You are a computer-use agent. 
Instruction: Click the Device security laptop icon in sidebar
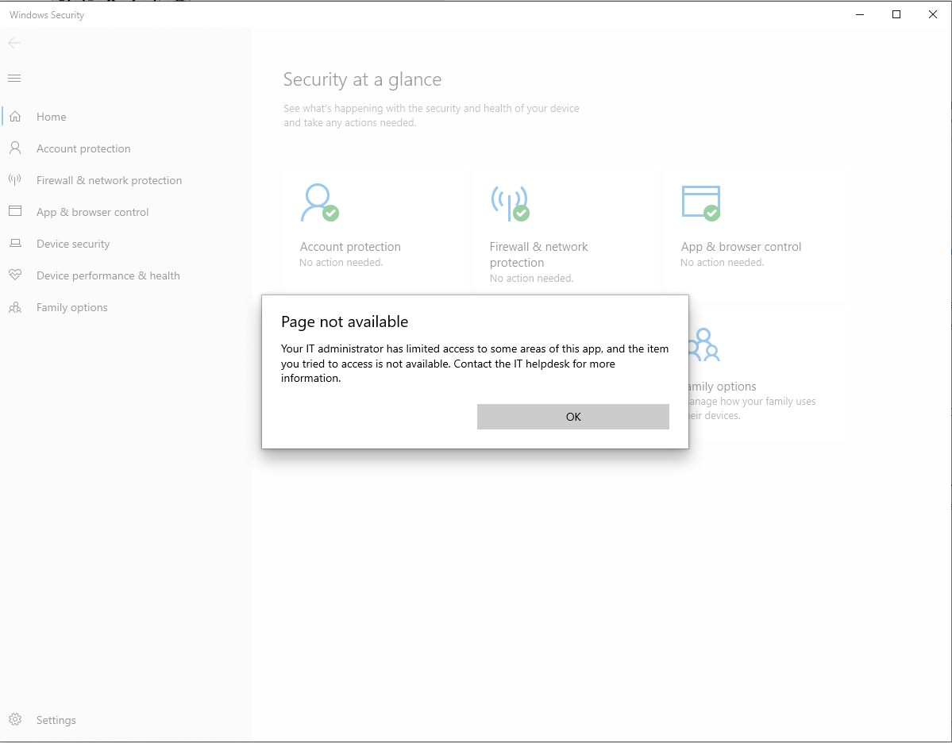15,244
